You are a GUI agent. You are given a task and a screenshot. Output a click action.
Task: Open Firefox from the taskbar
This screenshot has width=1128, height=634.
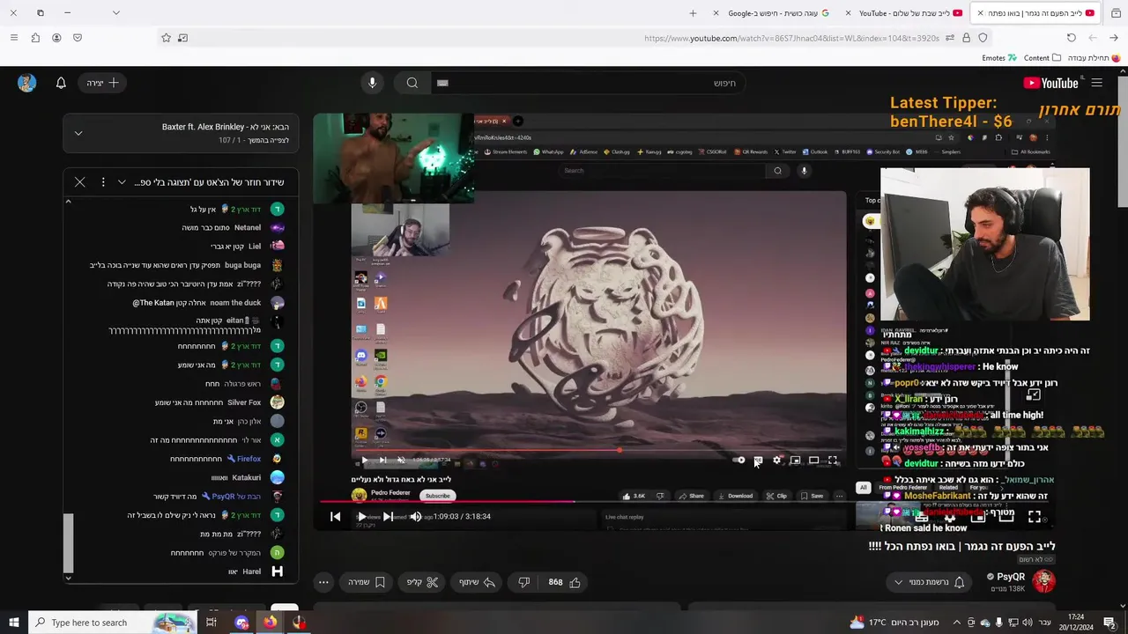(270, 623)
